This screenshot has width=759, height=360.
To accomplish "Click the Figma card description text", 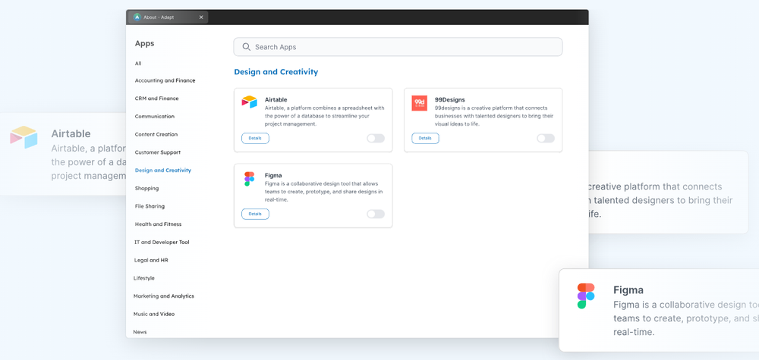I will [324, 192].
